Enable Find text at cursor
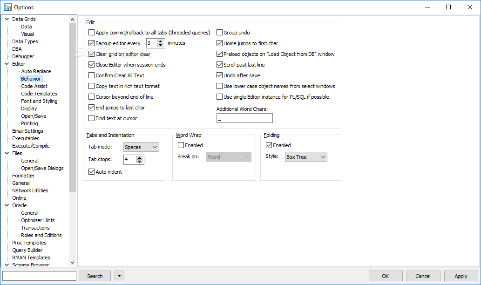 [91, 118]
